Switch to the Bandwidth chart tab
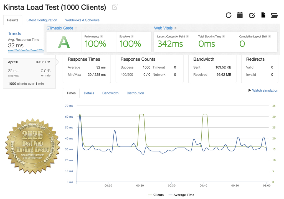 [110, 93]
